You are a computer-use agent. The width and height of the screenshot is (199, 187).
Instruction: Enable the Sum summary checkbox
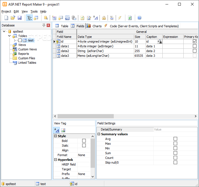click(175, 153)
